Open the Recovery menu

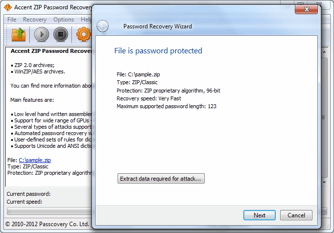(x=35, y=20)
